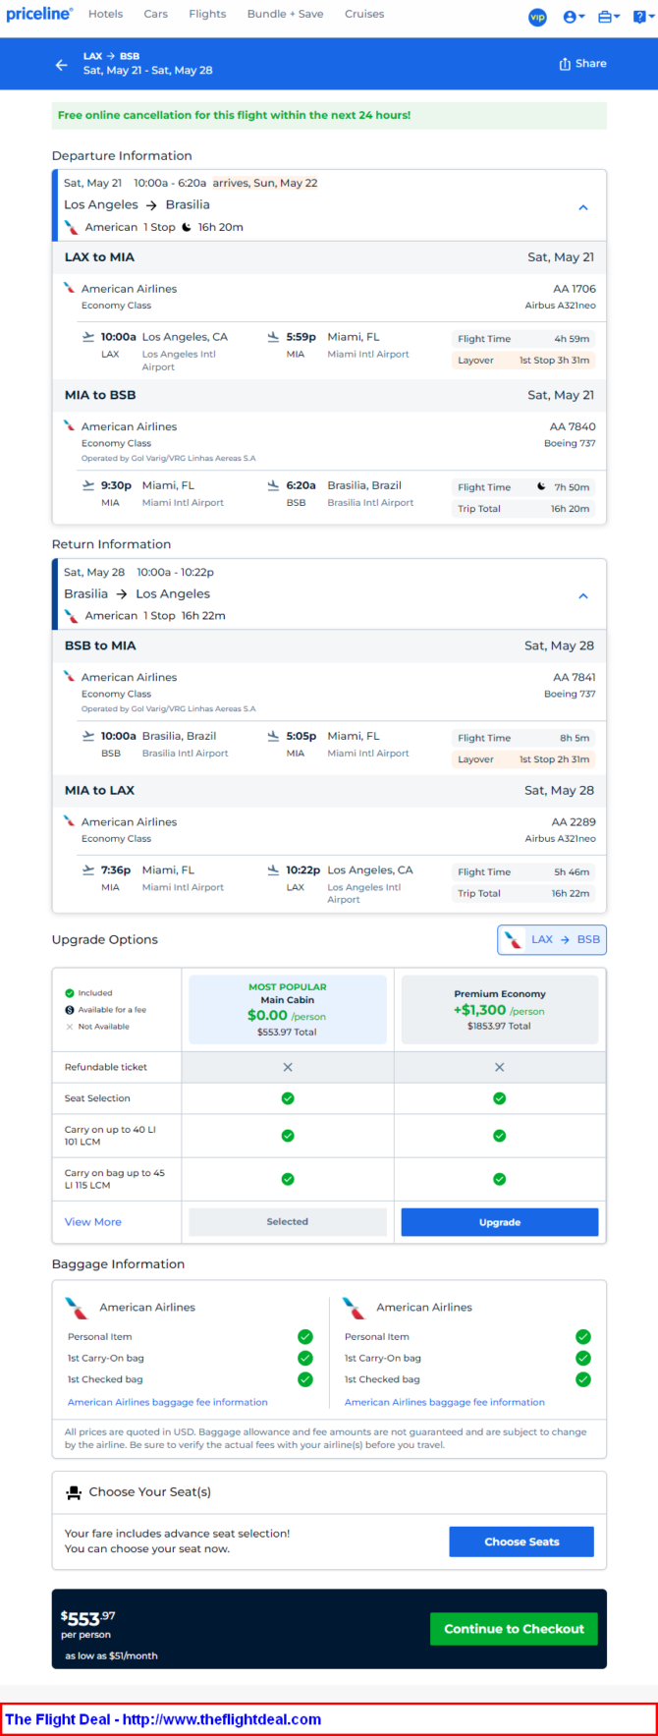Image resolution: width=658 pixels, height=1736 pixels.
Task: Click the Layover 1st Stop 3h 31m text
Action: [523, 361]
